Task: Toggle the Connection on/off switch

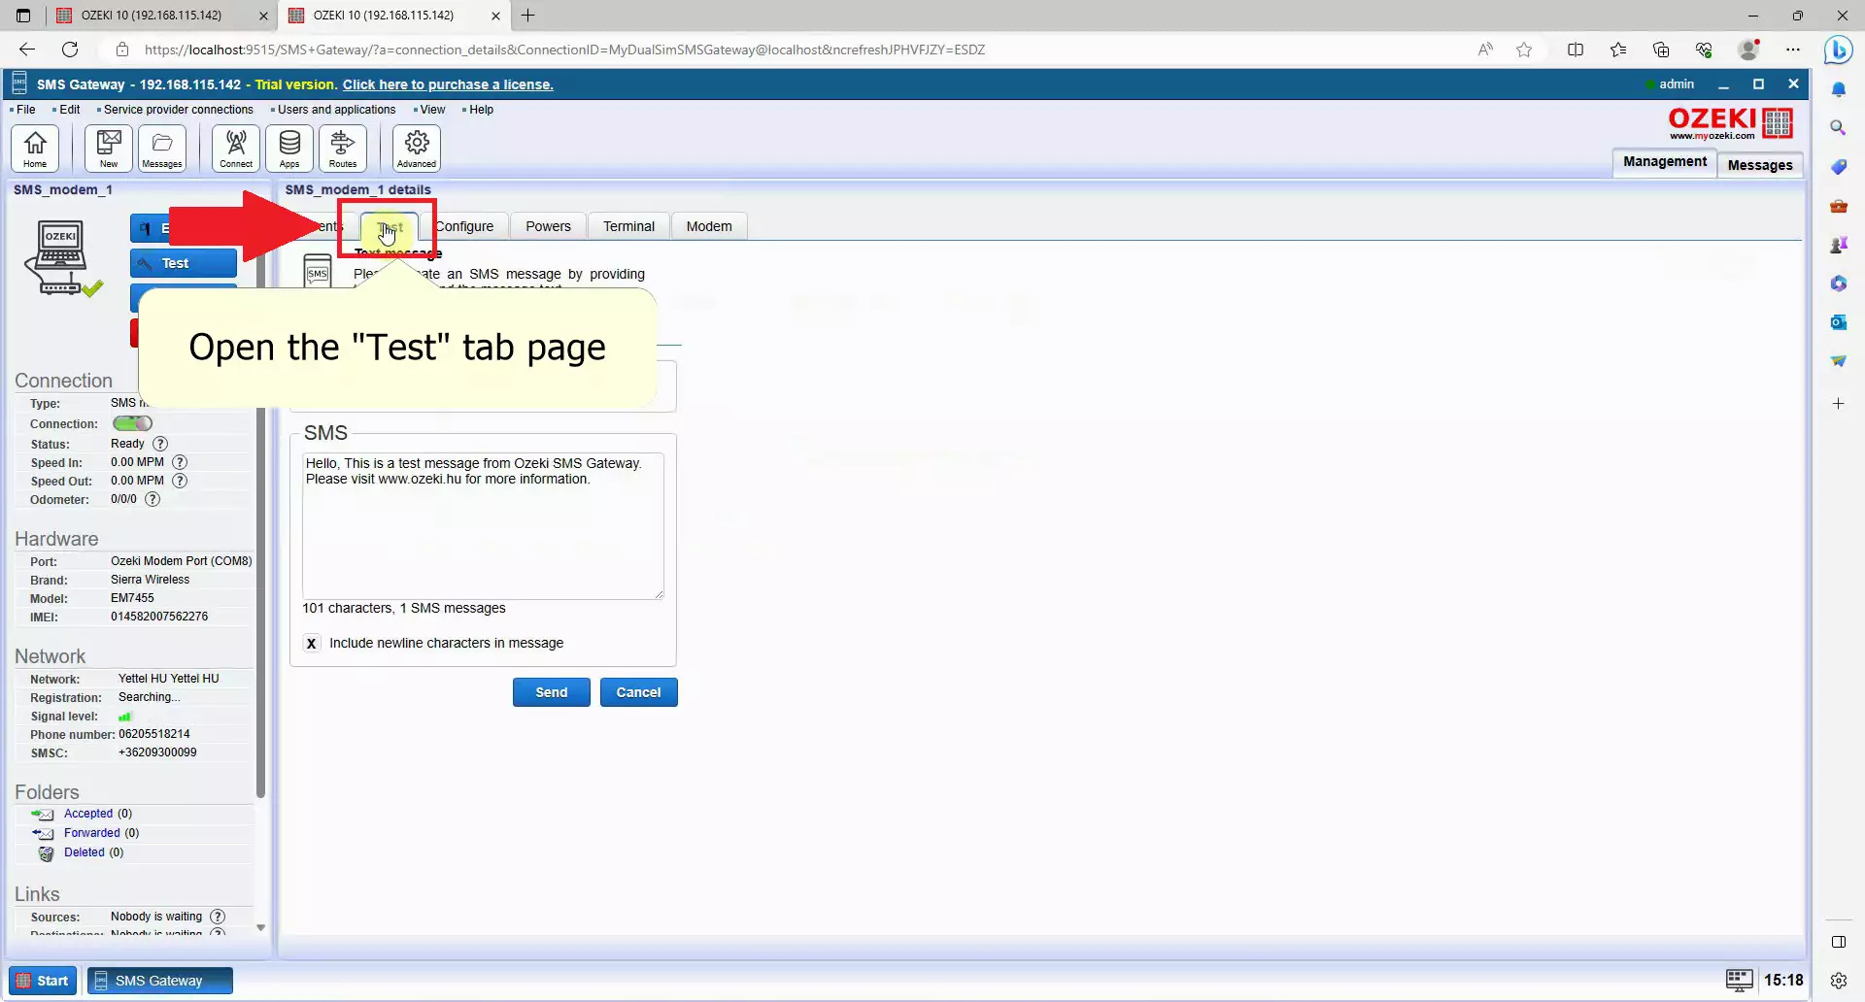Action: (132, 423)
